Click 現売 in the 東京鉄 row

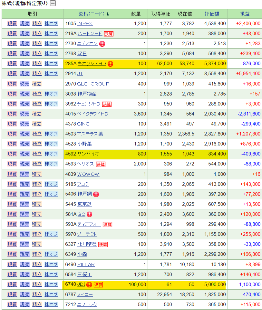coord(24,204)
